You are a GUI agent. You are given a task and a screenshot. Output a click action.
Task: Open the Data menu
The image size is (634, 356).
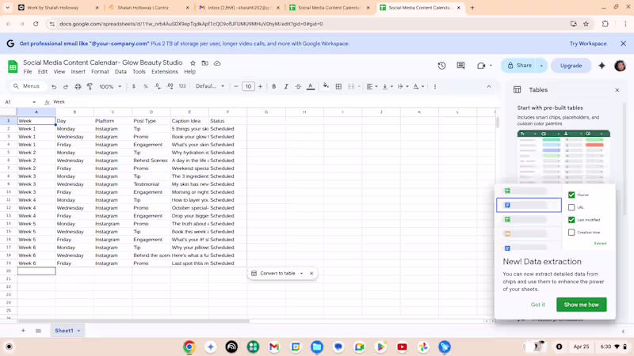tap(120, 71)
